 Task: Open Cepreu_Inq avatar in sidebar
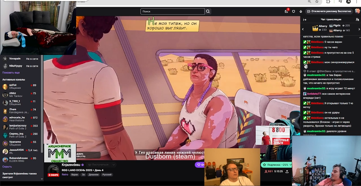coord(5,135)
